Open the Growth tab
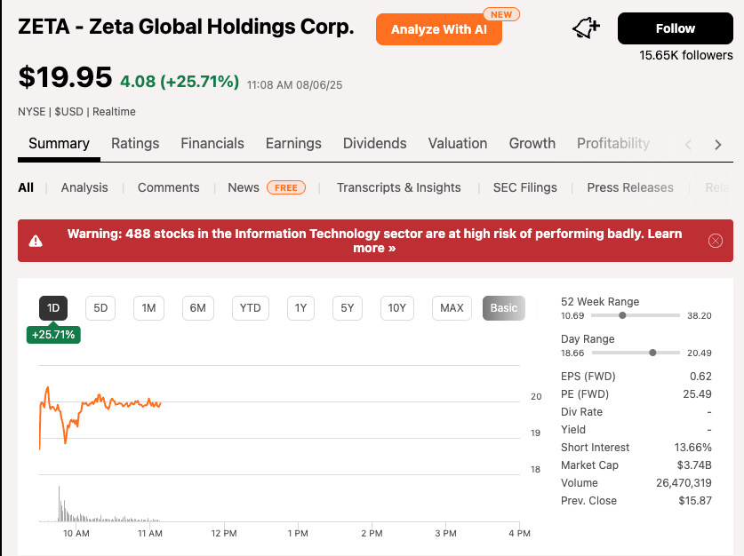744x556 pixels. click(x=532, y=144)
